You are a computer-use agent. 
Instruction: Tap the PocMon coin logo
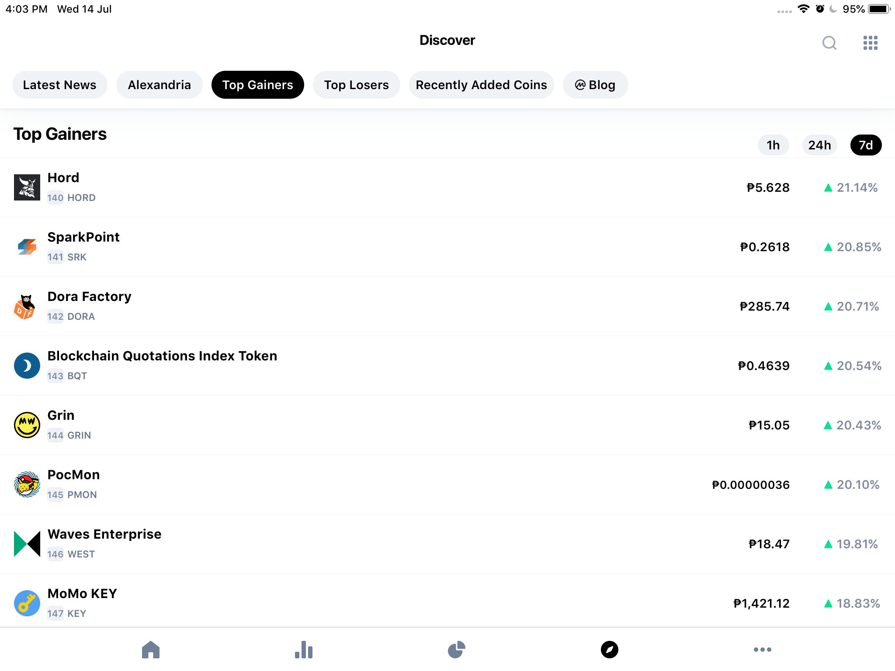point(27,484)
